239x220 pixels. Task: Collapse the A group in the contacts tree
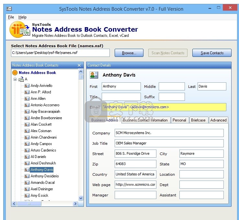tap(15, 79)
